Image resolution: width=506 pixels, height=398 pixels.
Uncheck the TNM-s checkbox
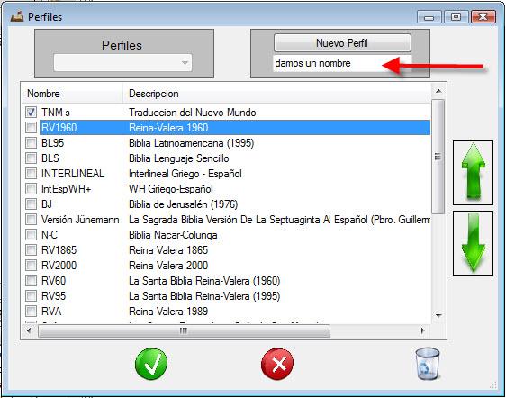(x=31, y=112)
